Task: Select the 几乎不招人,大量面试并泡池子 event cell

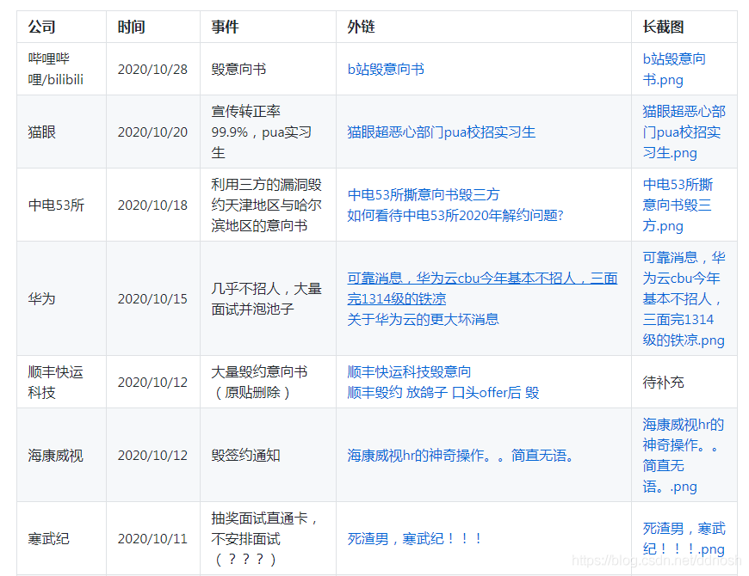Action: (x=267, y=299)
